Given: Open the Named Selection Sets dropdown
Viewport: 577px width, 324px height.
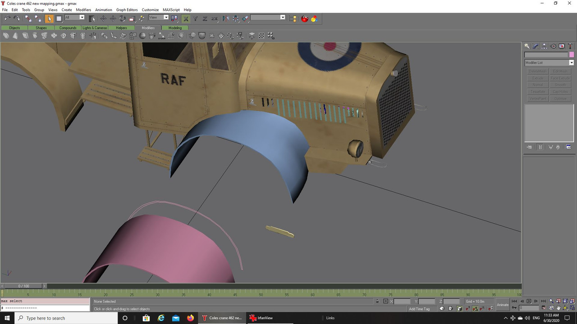Looking at the screenshot, I should (x=268, y=18).
